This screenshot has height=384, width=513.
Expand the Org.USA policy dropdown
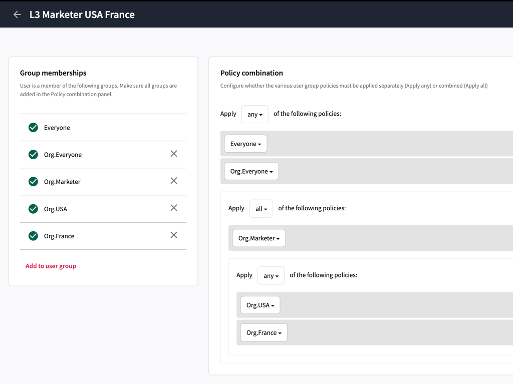[260, 305]
